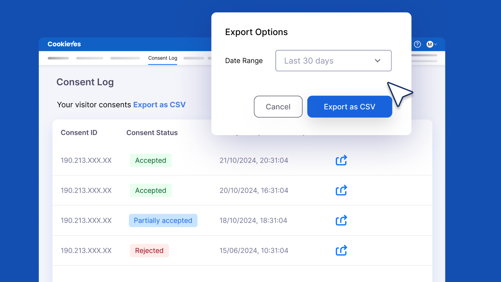Click export icon beside the 21/10/2024 entry

point(341,160)
